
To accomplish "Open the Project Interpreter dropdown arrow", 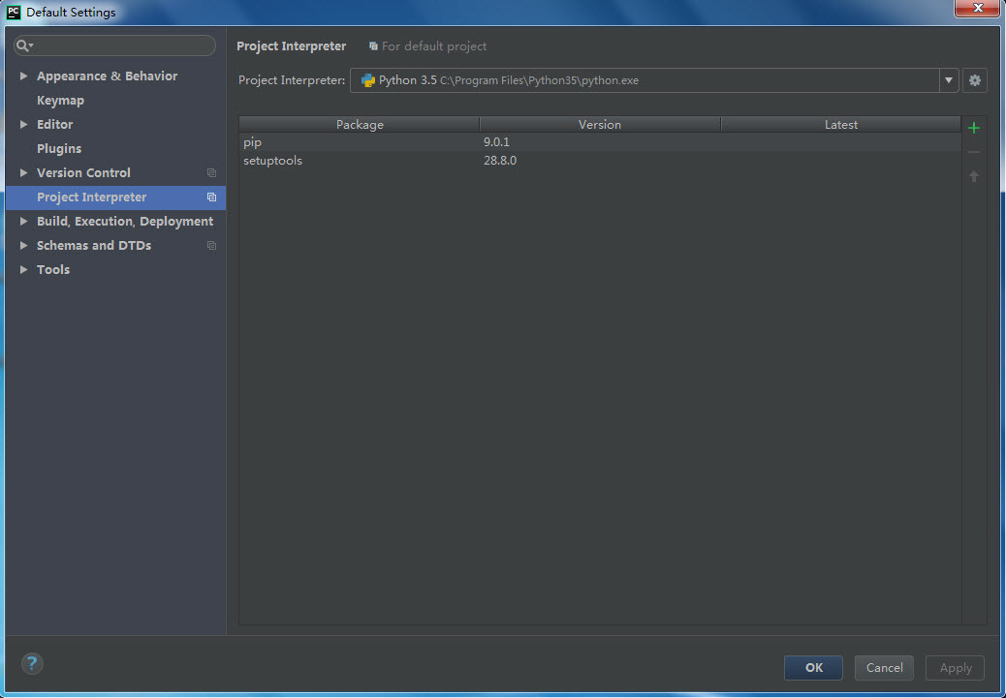I will (948, 80).
